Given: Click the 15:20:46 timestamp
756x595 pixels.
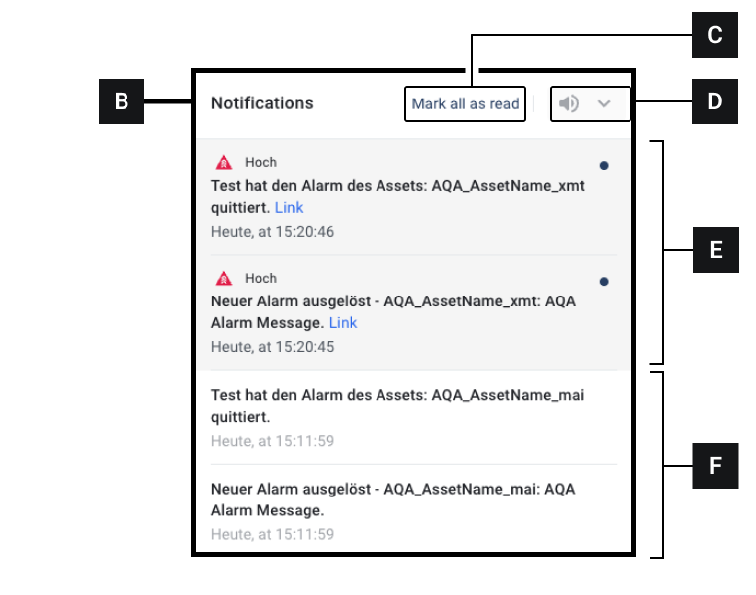Looking at the screenshot, I should [272, 232].
